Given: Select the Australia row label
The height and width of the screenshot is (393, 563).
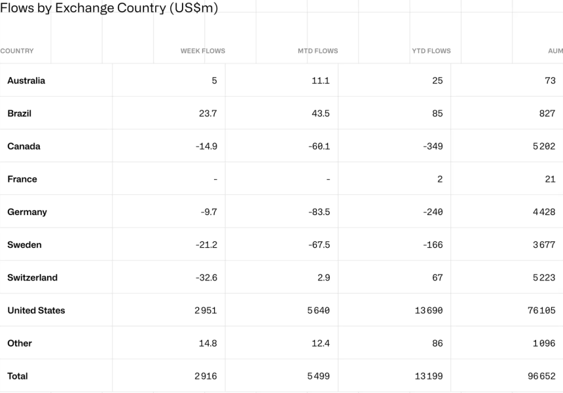Looking at the screenshot, I should [x=26, y=81].
